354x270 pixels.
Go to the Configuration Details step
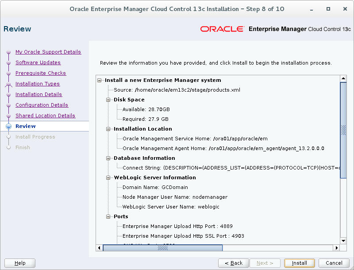(42, 105)
